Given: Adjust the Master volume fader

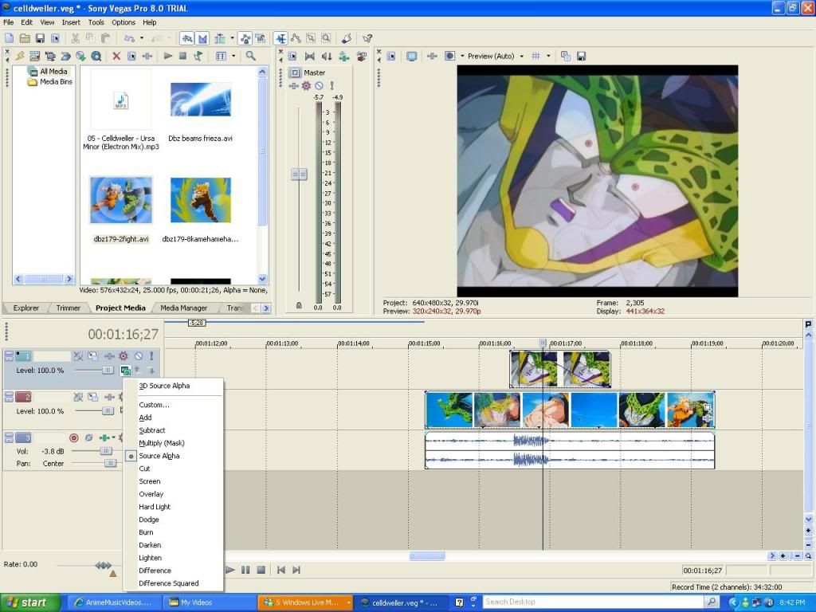Looking at the screenshot, I should (299, 174).
